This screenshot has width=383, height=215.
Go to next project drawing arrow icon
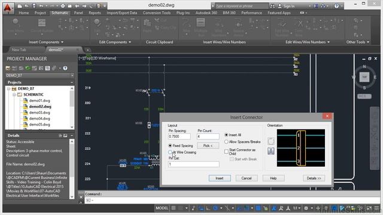coord(84,6)
